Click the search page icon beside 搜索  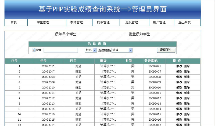point(34,50)
